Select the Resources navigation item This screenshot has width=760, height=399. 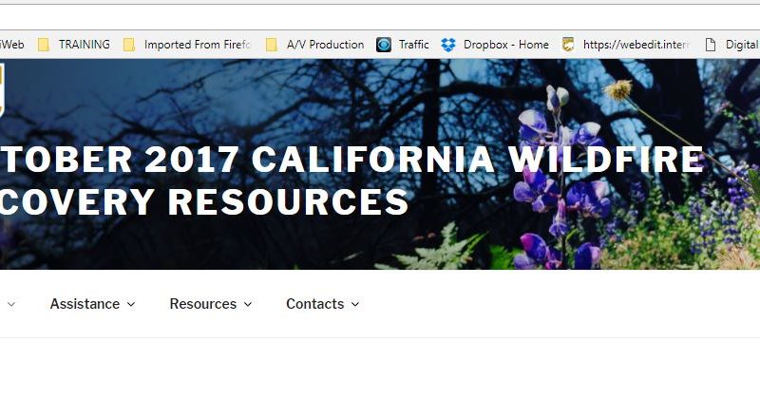tap(203, 304)
